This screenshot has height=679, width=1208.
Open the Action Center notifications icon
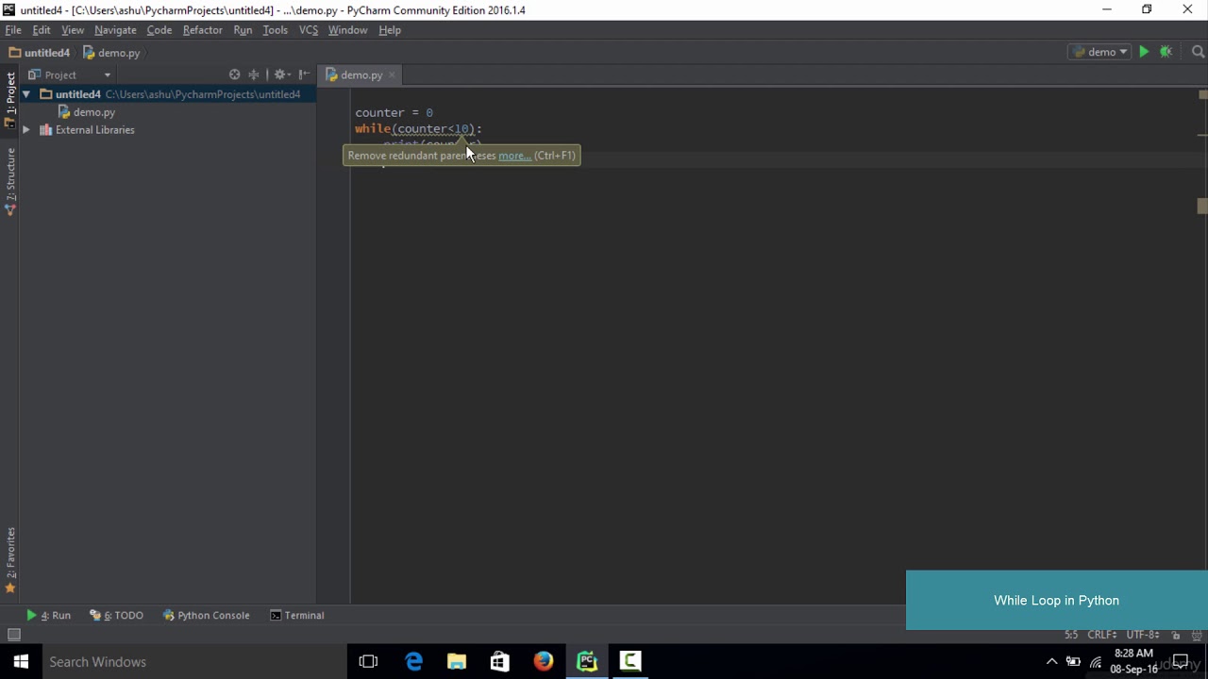click(x=1180, y=662)
